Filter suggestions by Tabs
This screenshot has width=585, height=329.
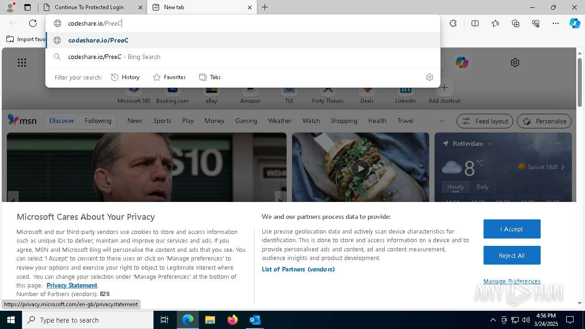click(x=210, y=77)
